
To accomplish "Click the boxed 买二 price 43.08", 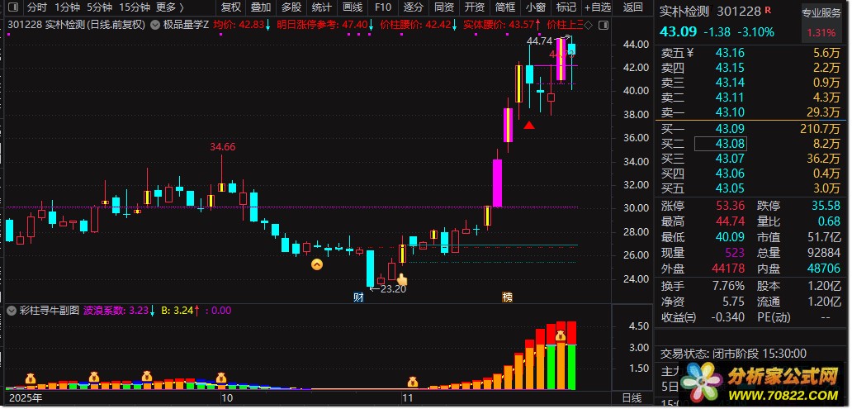I will click(721, 144).
